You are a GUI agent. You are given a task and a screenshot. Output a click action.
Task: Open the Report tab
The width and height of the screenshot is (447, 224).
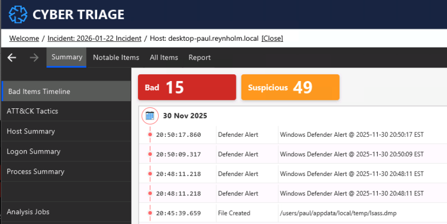[199, 58]
